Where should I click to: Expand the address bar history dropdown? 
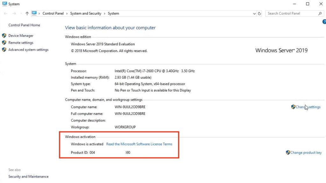[254, 14]
